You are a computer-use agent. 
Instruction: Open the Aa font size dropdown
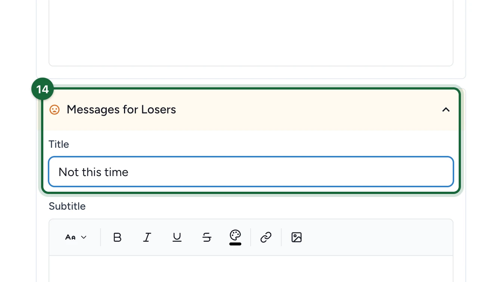[76, 237]
